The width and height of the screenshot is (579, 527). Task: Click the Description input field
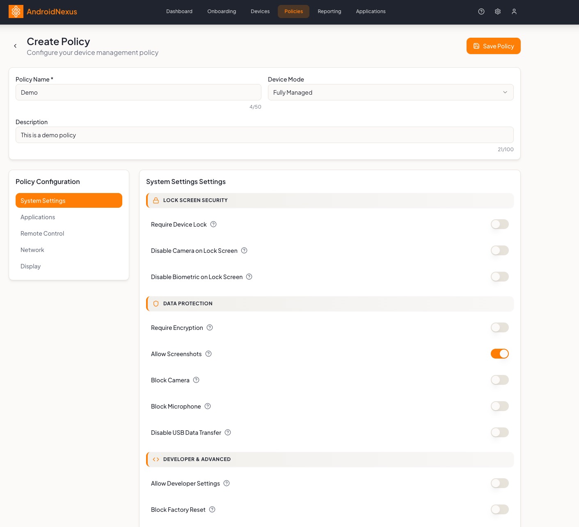point(265,135)
